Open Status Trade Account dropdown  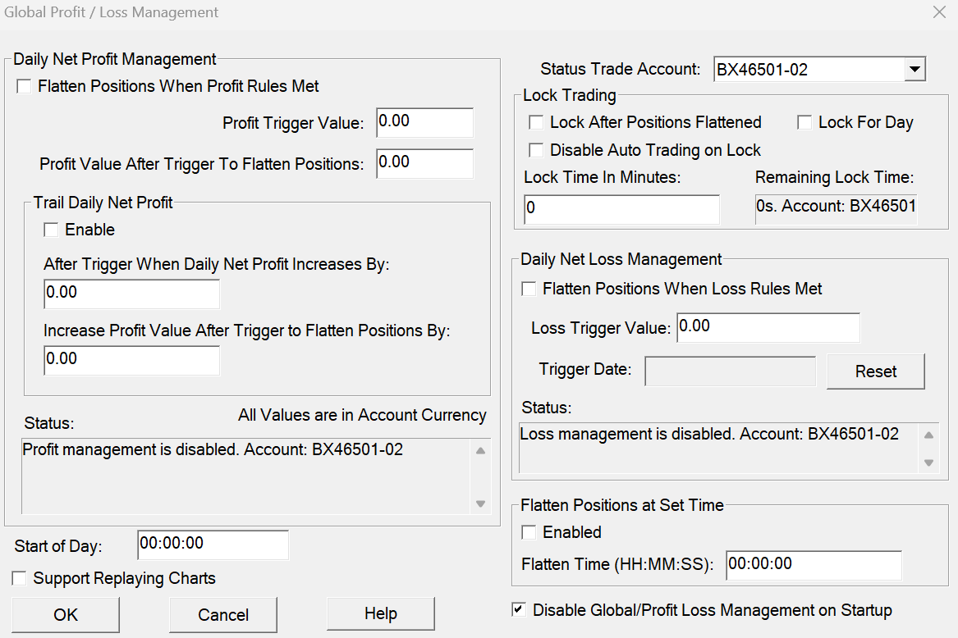pos(914,70)
